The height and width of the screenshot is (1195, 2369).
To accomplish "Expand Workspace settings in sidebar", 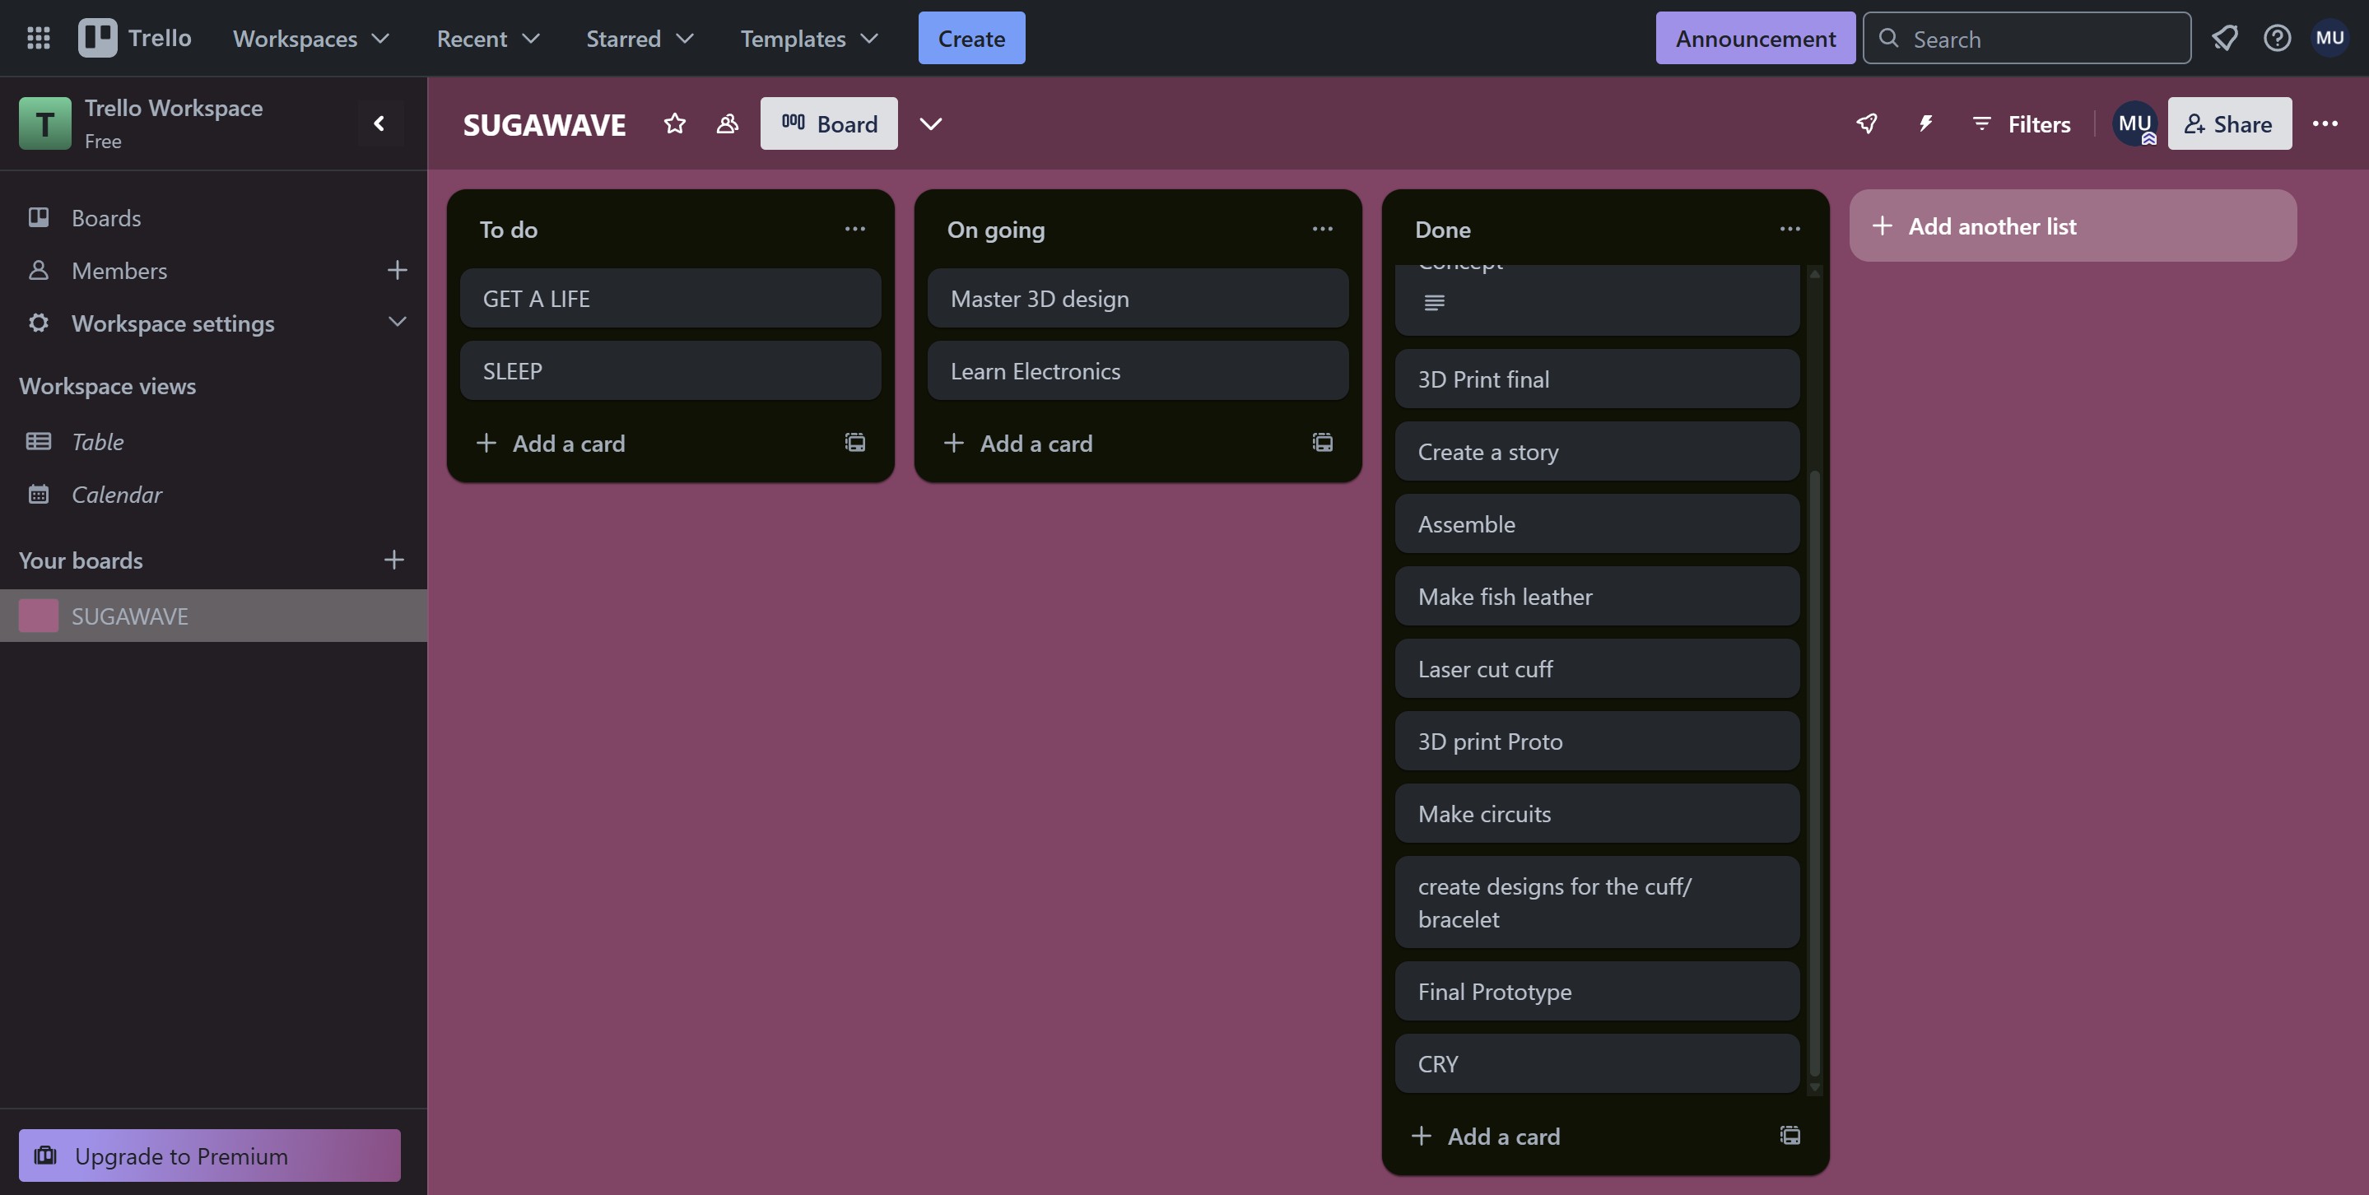I will [213, 323].
